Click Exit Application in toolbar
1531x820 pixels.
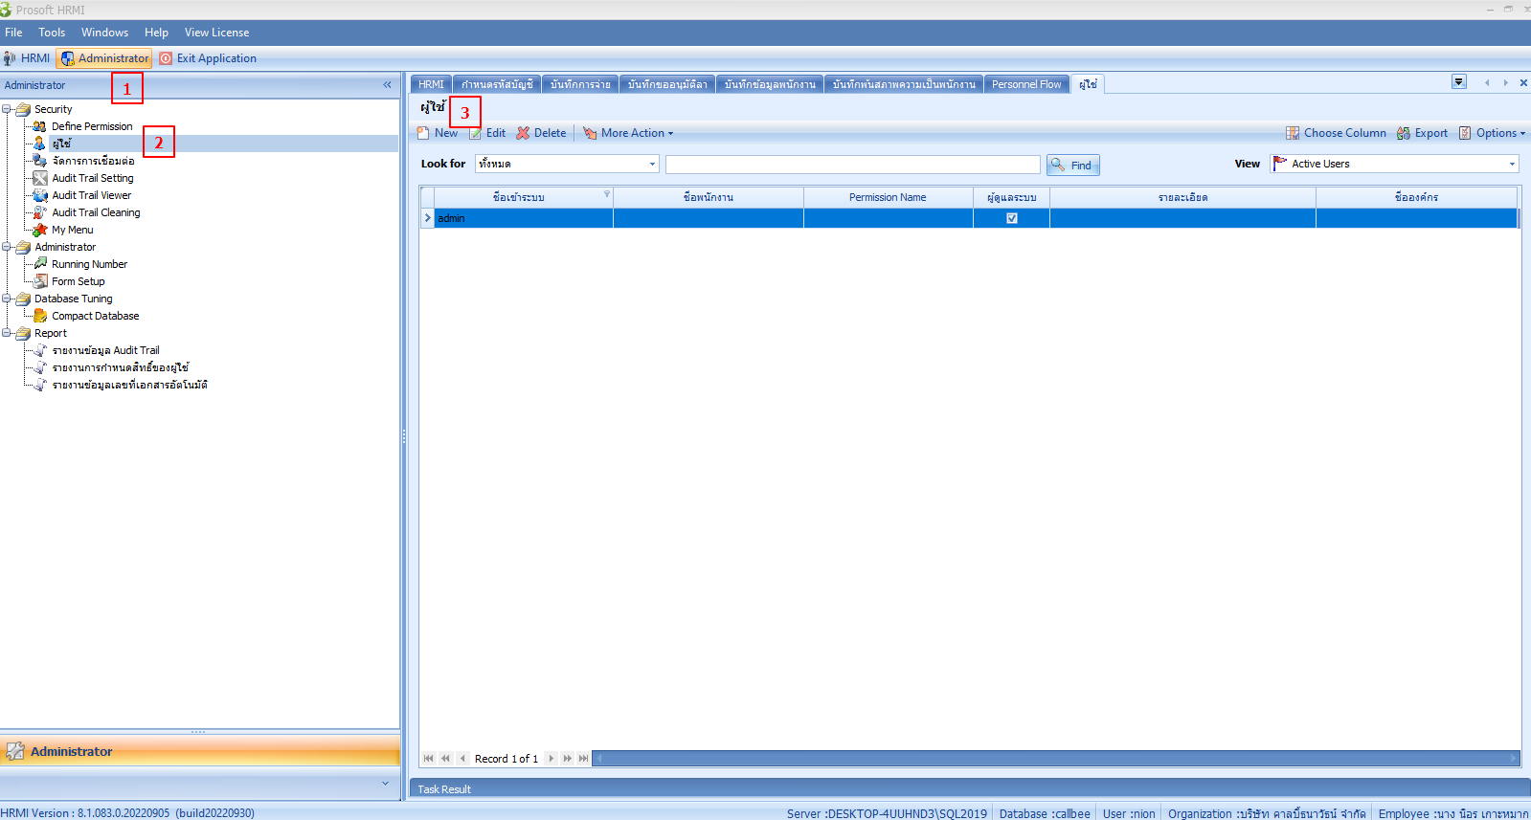point(208,58)
